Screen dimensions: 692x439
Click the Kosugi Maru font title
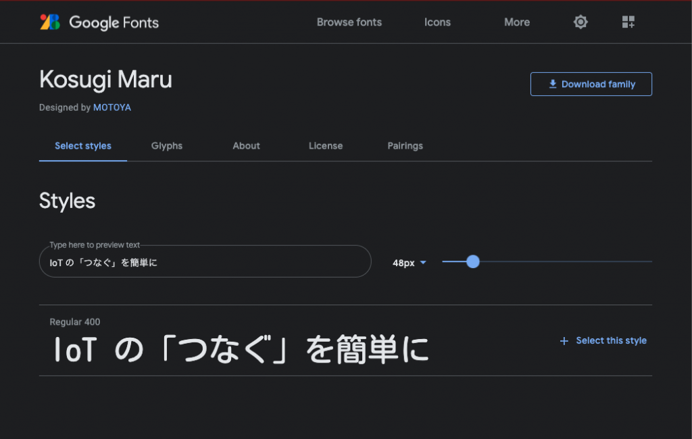pos(105,80)
